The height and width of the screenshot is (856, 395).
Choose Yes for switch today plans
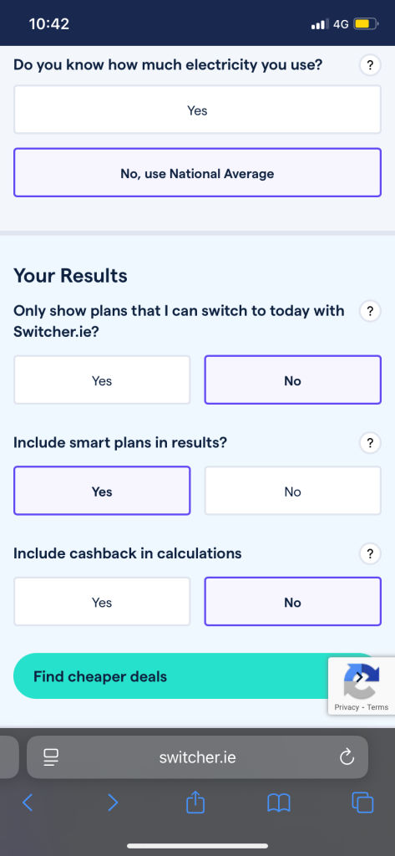(x=102, y=380)
